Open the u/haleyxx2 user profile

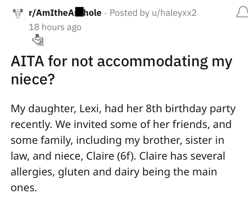[174, 13]
